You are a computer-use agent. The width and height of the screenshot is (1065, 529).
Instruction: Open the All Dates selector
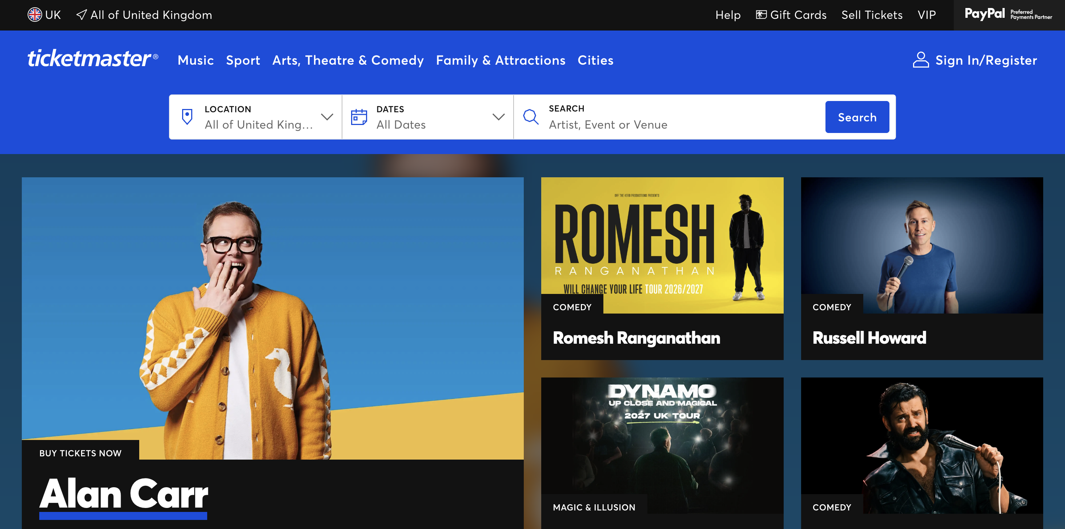click(x=428, y=117)
